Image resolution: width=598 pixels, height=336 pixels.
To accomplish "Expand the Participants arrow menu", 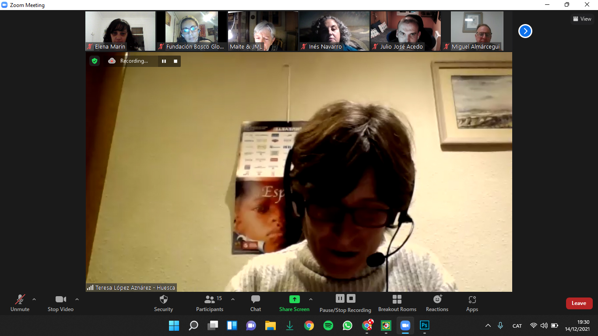I will (233, 300).
